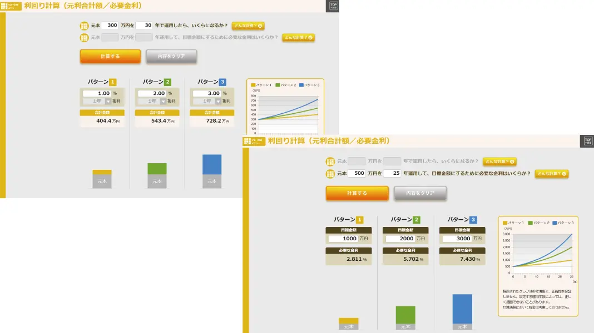Click 内容をクリア button in upper-left window
594x333 pixels.
(171, 56)
